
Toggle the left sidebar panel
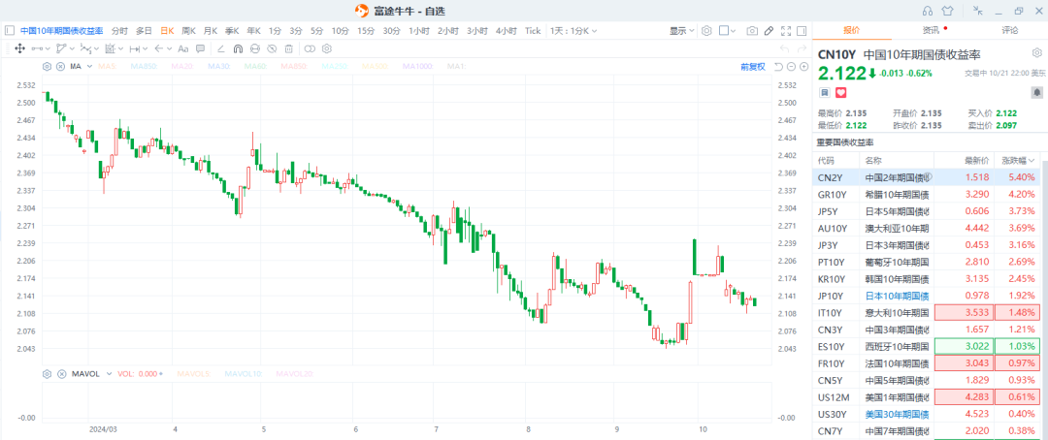point(10,31)
